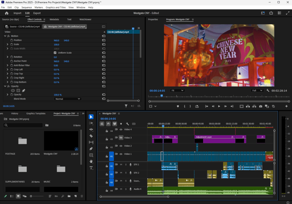Open timeline display settings wrench

coord(127,124)
